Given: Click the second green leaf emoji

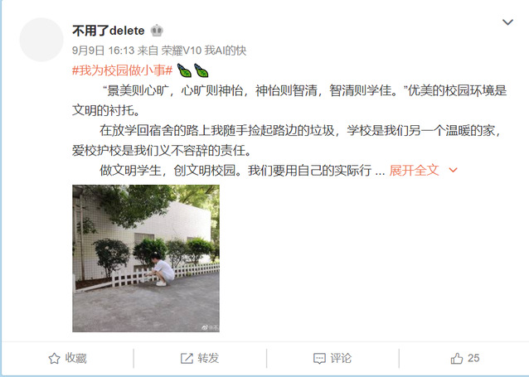Looking at the screenshot, I should click(x=201, y=70).
